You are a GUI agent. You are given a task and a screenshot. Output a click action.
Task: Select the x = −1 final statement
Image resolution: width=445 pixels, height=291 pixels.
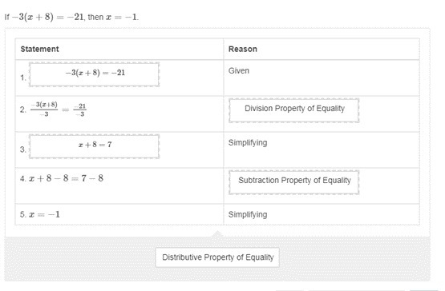point(44,214)
